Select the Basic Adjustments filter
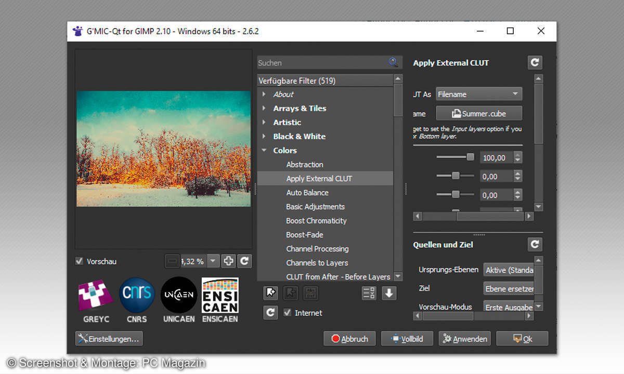The image size is (624, 374). [315, 206]
